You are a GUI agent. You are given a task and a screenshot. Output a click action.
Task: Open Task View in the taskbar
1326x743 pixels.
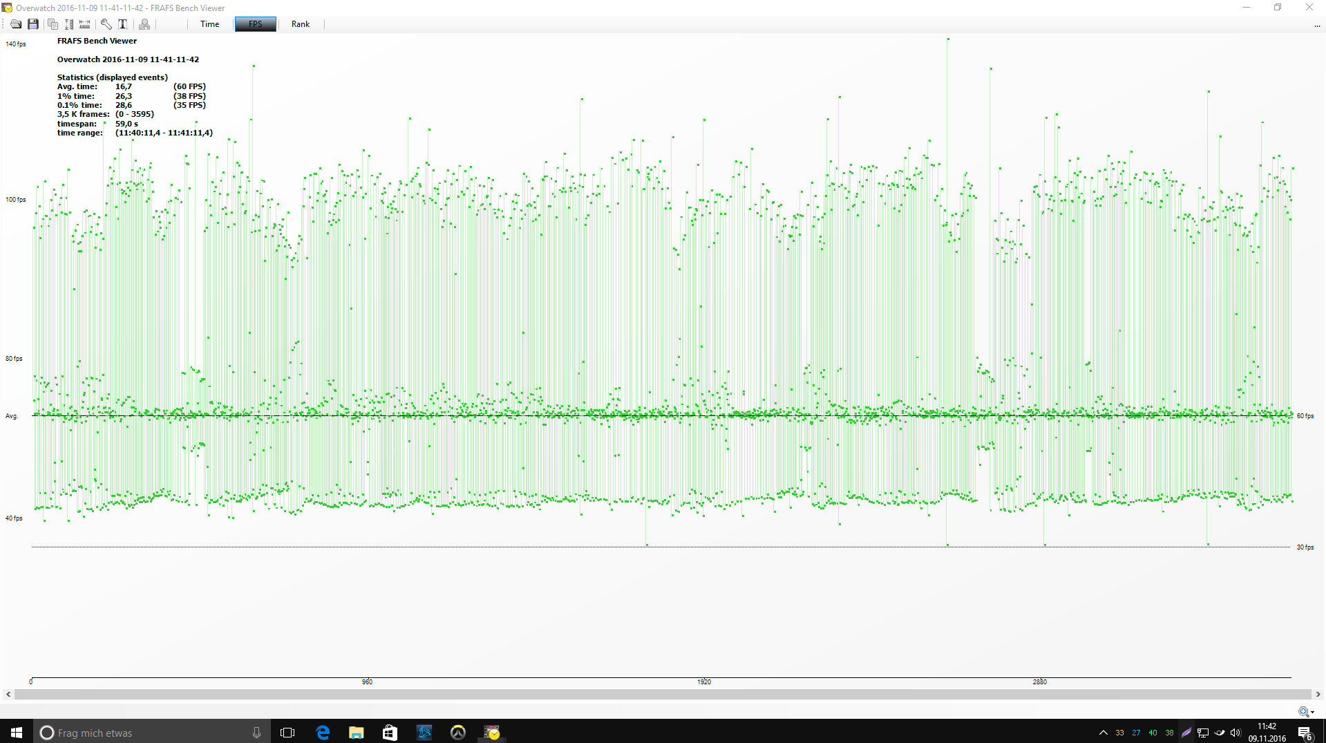287,732
